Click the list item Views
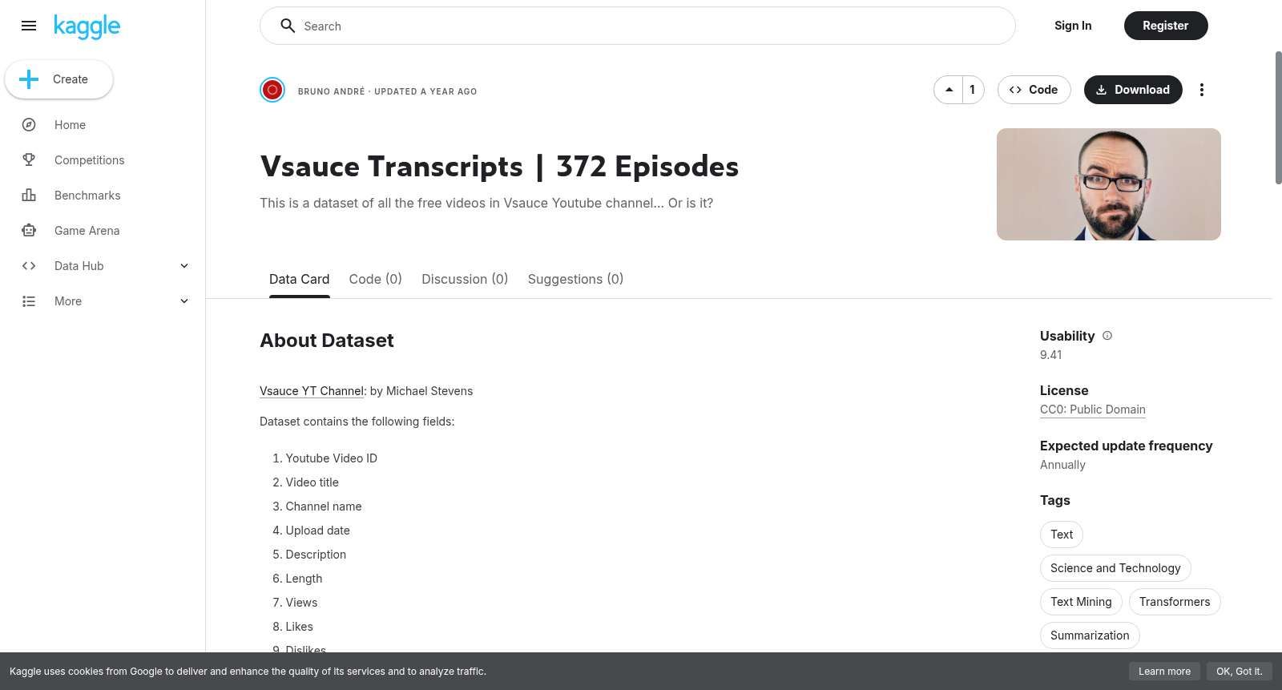Image resolution: width=1282 pixels, height=690 pixels. point(301,603)
